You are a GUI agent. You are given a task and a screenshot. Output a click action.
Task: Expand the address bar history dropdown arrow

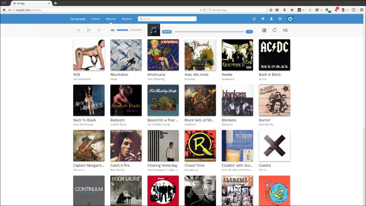pyautogui.click(x=200, y=10)
